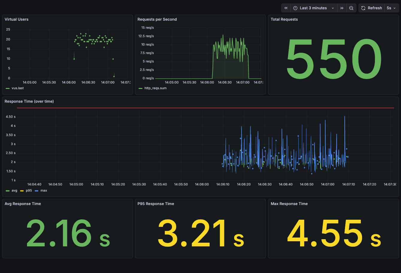This screenshot has width=401, height=273.
Task: Open the Requests per Second panel menu
Action: coord(157,19)
